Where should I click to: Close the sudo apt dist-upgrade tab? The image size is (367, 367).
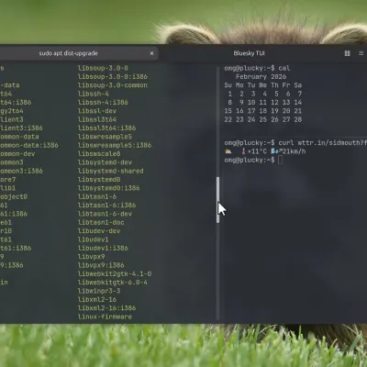(x=151, y=53)
